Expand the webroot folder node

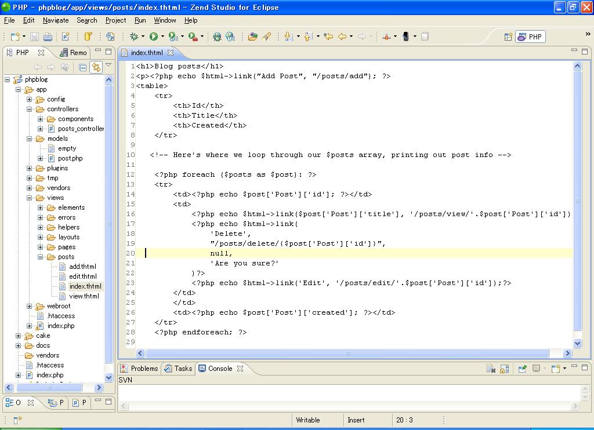[30, 306]
